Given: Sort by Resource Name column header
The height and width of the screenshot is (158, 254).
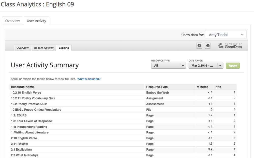Looking at the screenshot, I should point(22,87).
